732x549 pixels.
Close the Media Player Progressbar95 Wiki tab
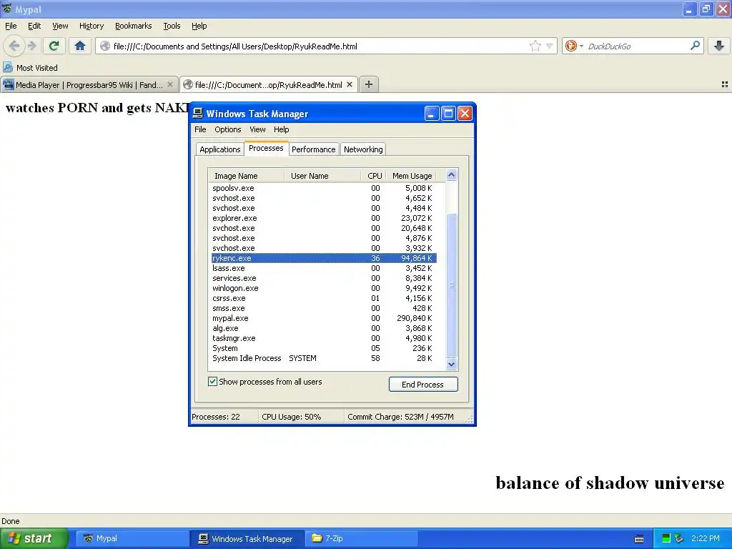tap(170, 84)
